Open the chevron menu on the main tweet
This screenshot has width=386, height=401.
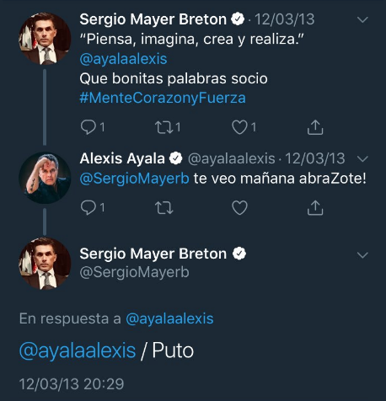(x=362, y=255)
